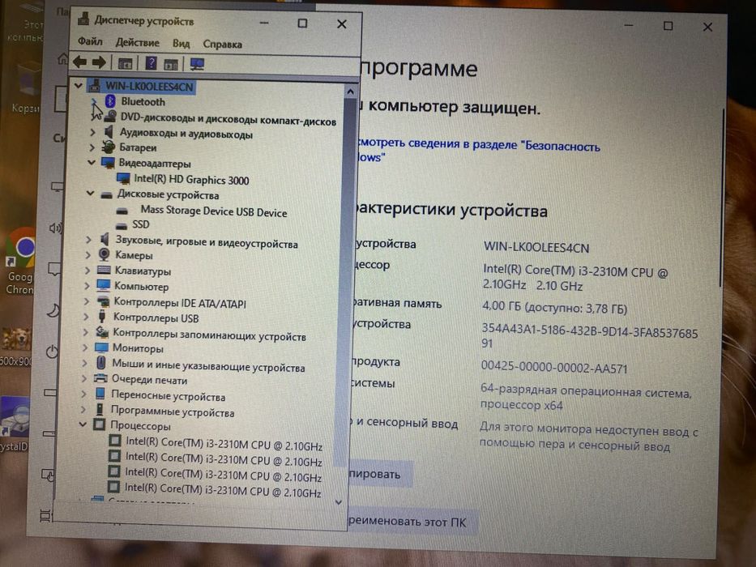The image size is (756, 567).
Task: Expand Контроллеры запоминающих устройств node
Action: (x=85, y=332)
